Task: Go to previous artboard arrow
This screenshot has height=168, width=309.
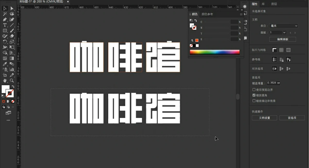Action: click(x=290, y=33)
